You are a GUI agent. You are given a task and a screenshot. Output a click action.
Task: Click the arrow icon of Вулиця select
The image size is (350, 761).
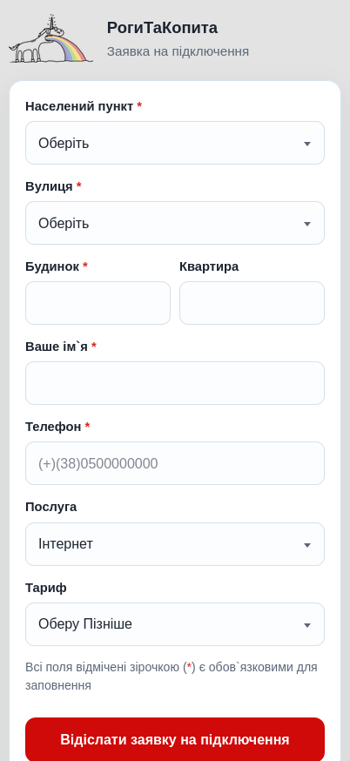tap(306, 224)
